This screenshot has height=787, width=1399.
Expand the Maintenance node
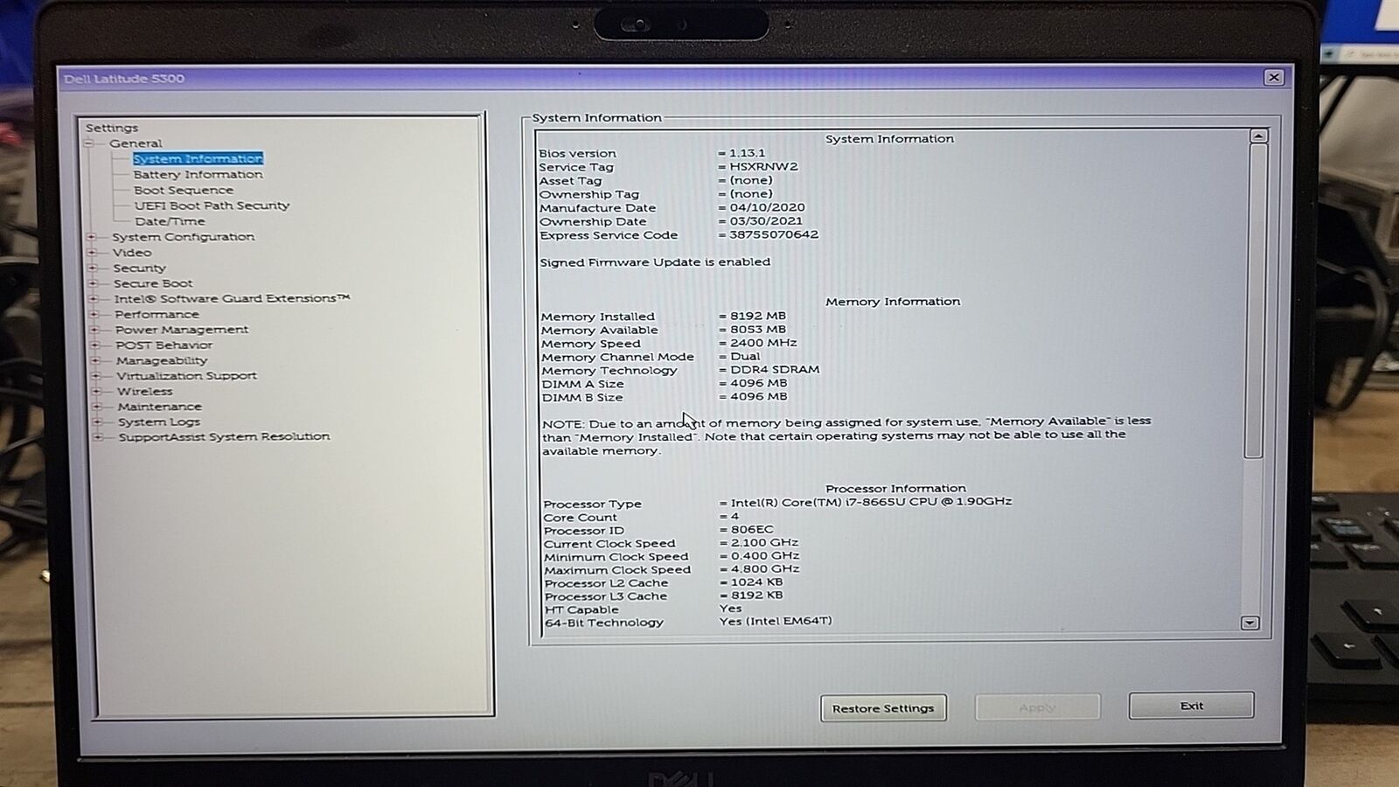[x=97, y=407]
